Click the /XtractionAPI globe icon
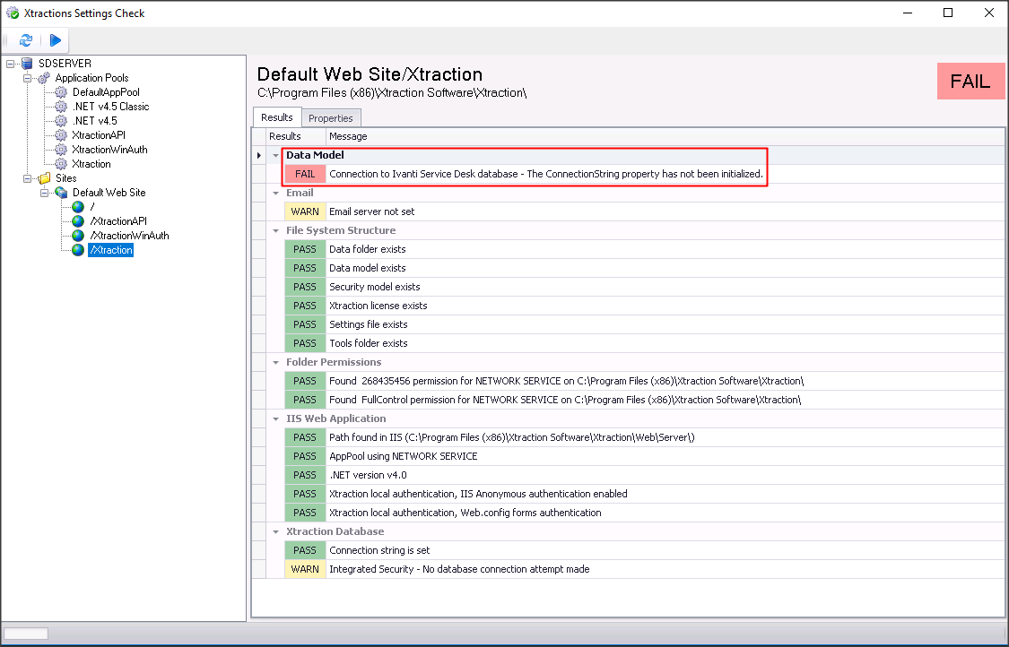1009x647 pixels. pos(77,220)
